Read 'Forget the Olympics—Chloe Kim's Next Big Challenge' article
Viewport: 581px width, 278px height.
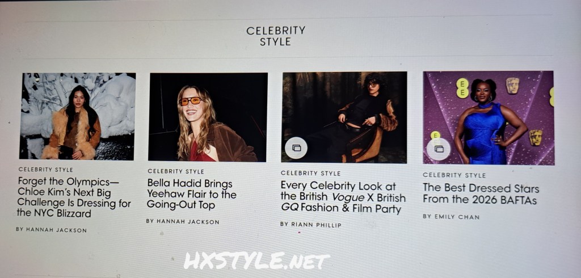point(74,197)
